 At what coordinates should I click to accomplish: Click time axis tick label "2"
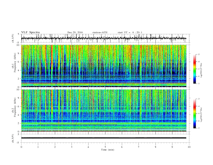tap(55, 147)
